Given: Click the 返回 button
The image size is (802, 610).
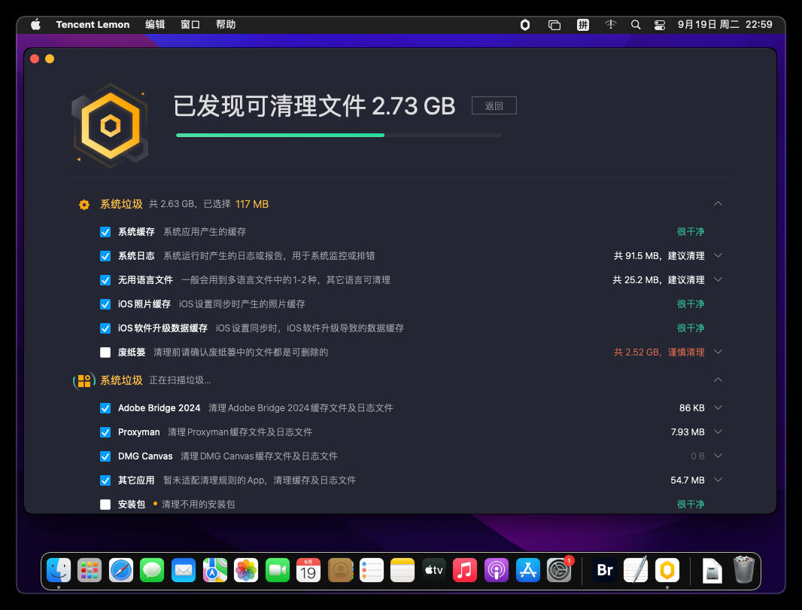Looking at the screenshot, I should 494,105.
